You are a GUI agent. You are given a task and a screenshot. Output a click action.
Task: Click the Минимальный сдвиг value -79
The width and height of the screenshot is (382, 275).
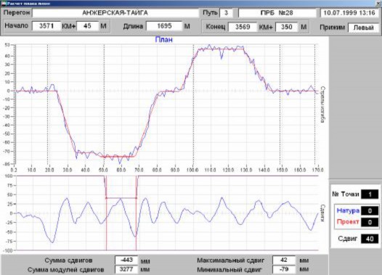(x=284, y=269)
